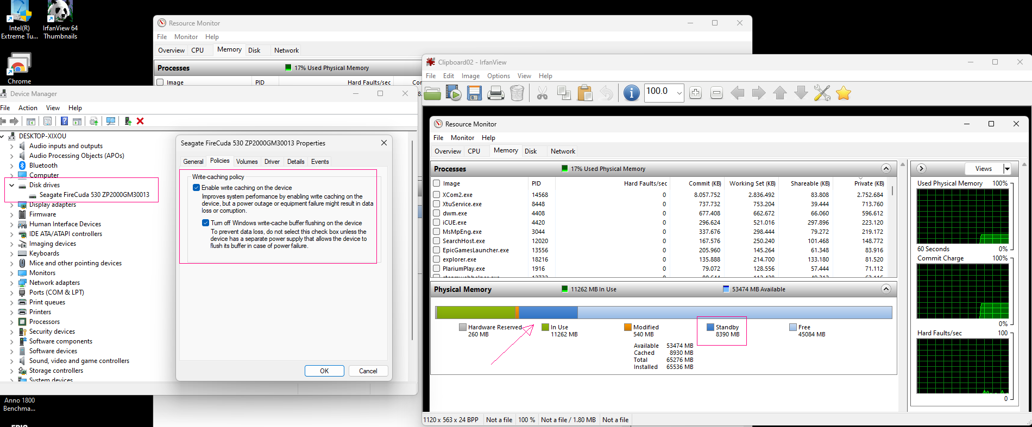This screenshot has width=1032, height=427.
Task: Switch to the Driver tab in Properties
Action: (x=272, y=162)
